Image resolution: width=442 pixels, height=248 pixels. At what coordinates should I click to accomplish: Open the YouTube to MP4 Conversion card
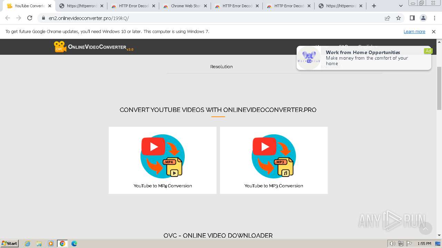[x=163, y=160]
